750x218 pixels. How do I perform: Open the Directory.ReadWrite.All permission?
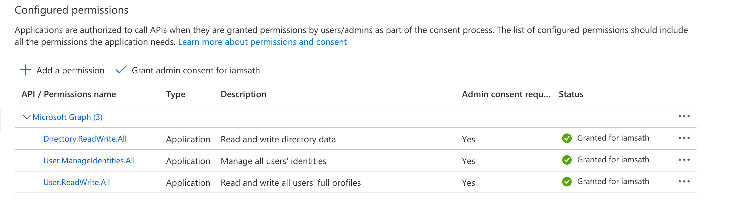[x=85, y=139]
